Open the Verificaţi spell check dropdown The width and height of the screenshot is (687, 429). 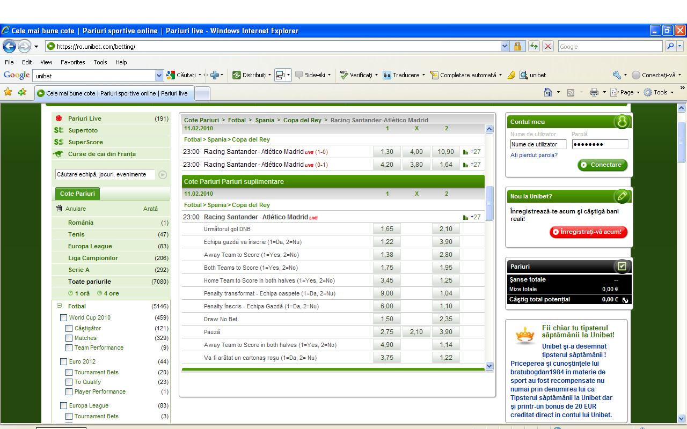[376, 75]
